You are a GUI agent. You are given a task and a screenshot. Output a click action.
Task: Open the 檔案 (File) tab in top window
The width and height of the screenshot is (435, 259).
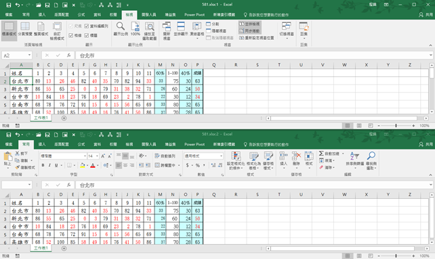(x=9, y=15)
